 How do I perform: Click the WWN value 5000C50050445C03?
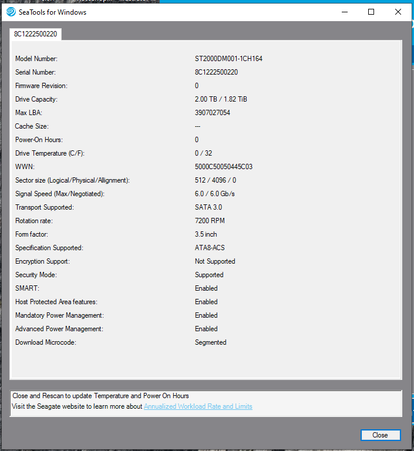(224, 167)
